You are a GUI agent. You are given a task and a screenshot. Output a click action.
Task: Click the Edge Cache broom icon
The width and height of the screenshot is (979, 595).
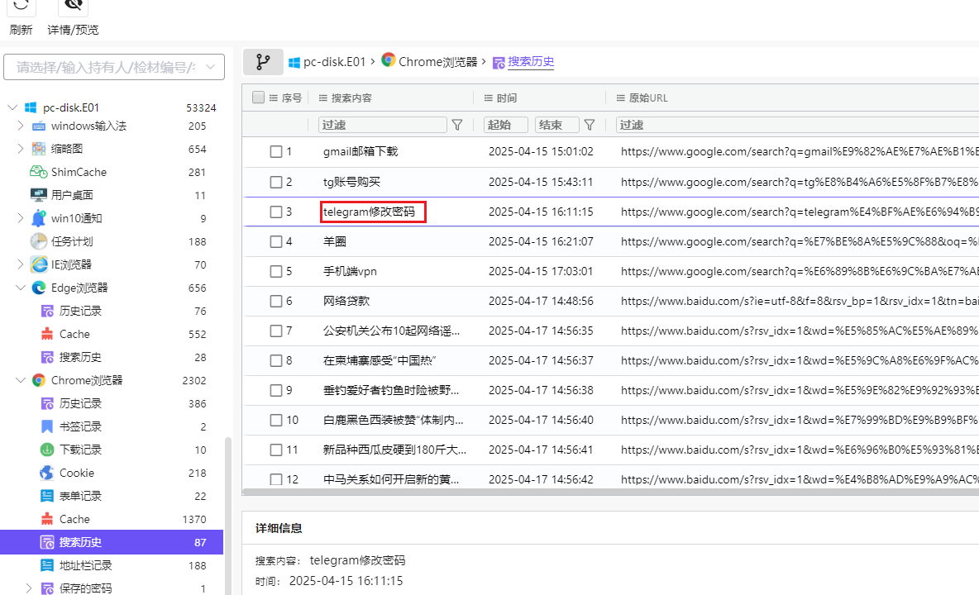(x=47, y=334)
